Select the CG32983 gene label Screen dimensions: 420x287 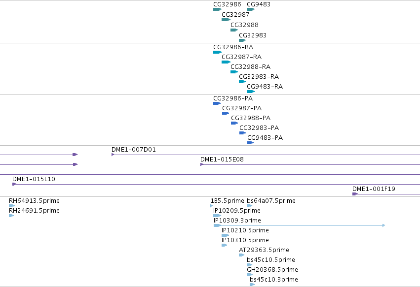(x=253, y=35)
